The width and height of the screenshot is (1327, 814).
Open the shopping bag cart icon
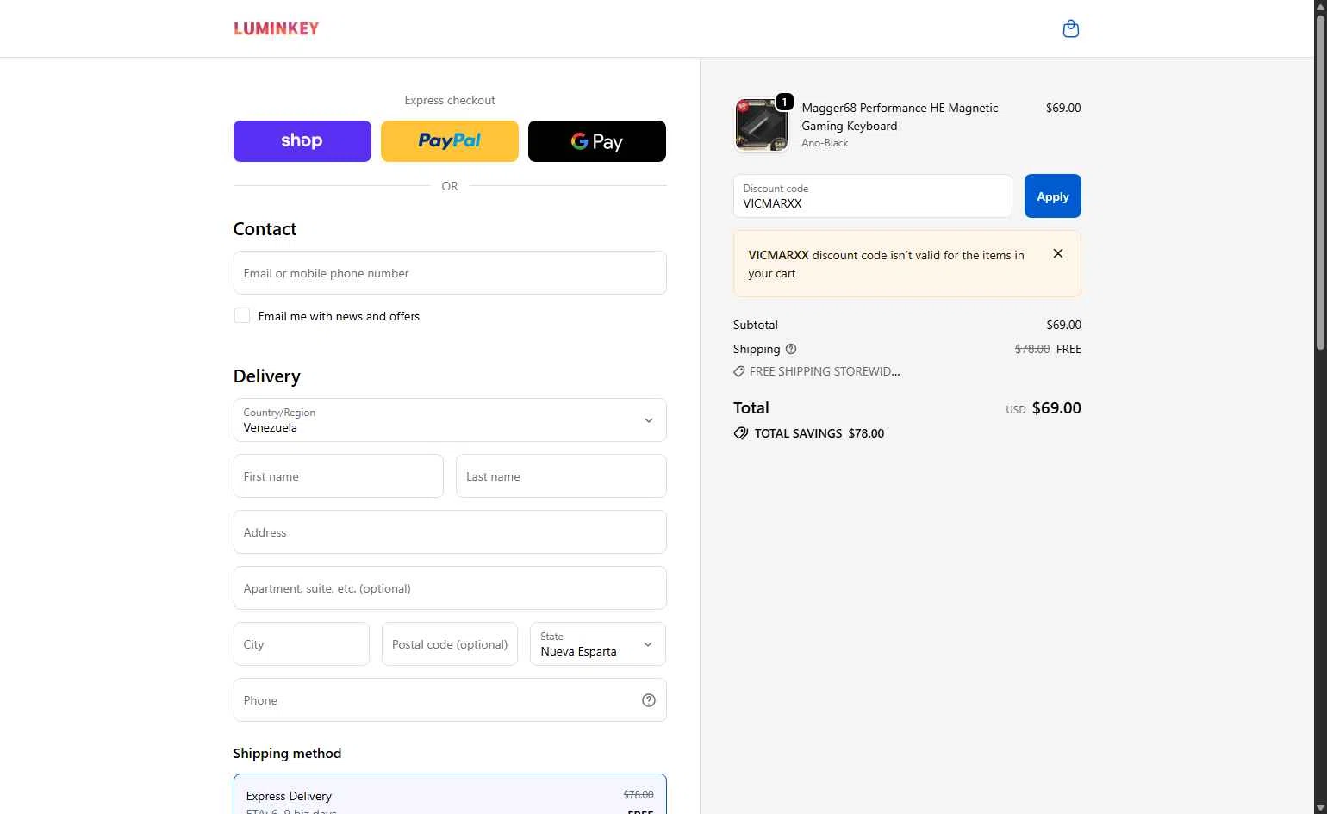(x=1070, y=28)
